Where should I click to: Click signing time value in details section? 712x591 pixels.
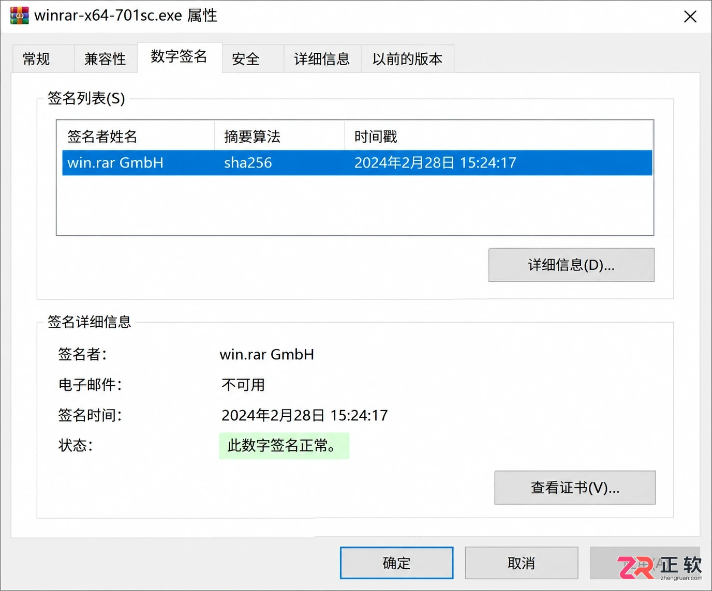coord(305,415)
